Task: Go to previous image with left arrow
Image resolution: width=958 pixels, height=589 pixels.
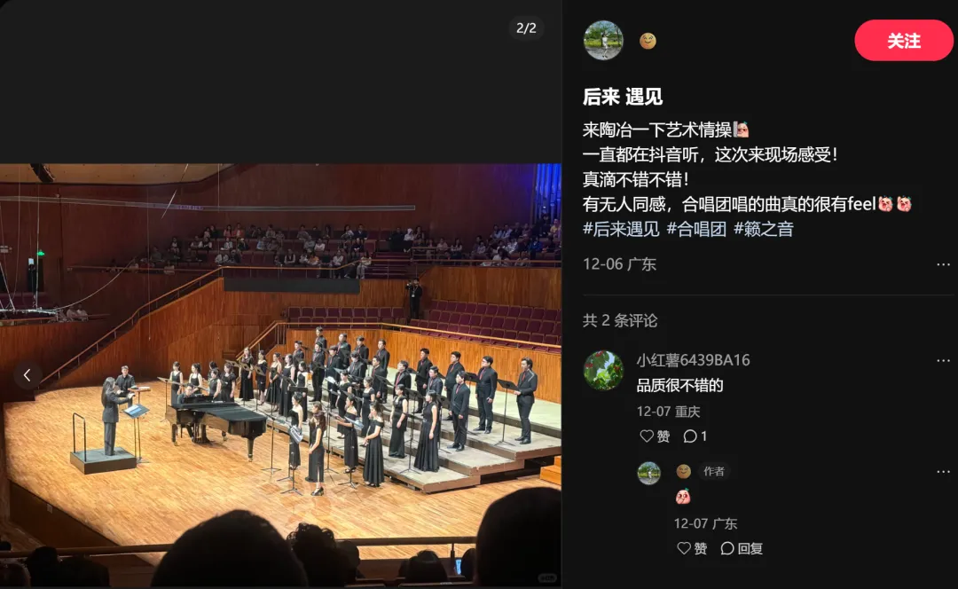Action: tap(27, 375)
